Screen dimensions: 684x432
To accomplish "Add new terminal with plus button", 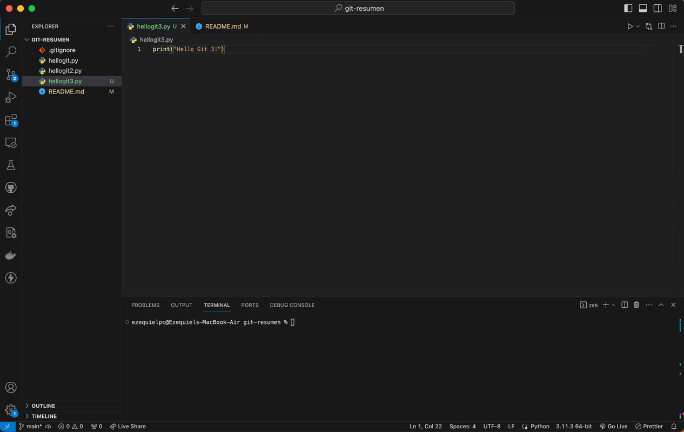I will [606, 305].
